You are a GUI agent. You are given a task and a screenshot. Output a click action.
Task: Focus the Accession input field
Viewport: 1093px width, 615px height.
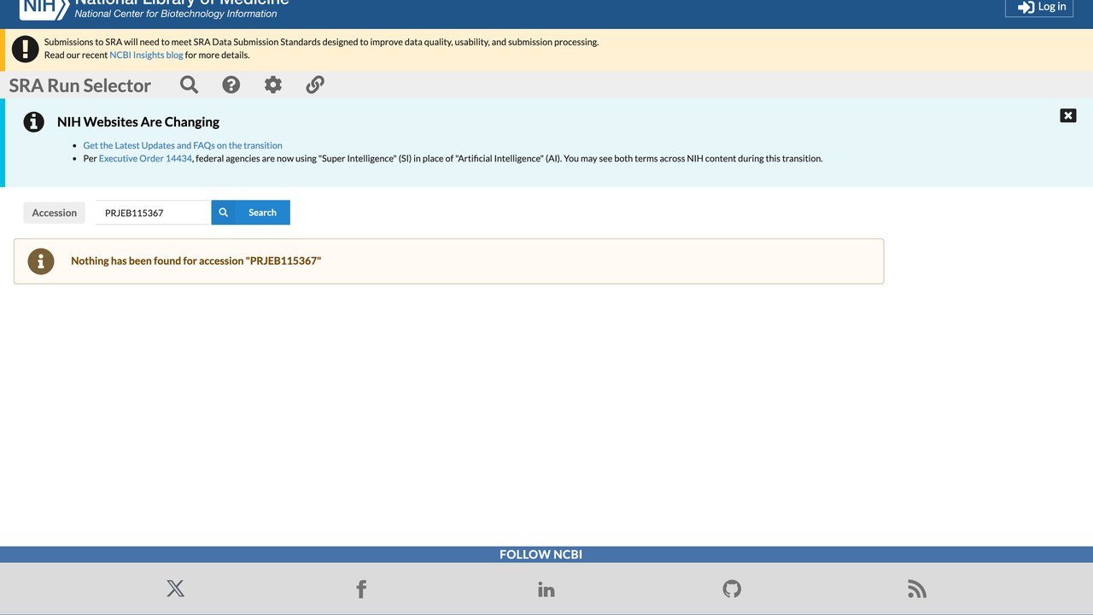pyautogui.click(x=153, y=213)
